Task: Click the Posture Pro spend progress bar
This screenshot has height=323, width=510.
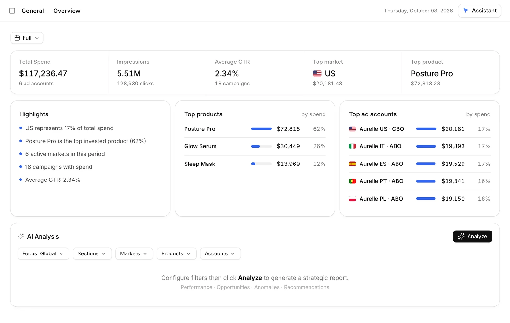Action: pyautogui.click(x=261, y=129)
